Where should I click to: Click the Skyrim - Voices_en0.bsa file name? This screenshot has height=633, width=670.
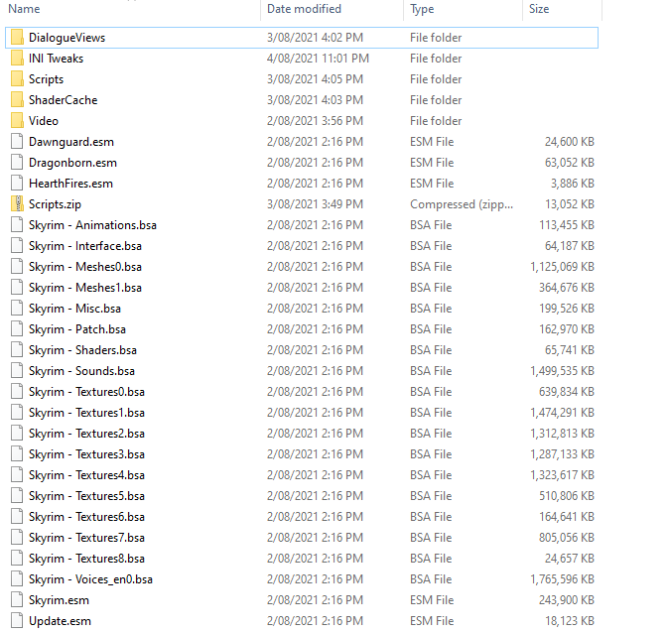pyautogui.click(x=90, y=579)
